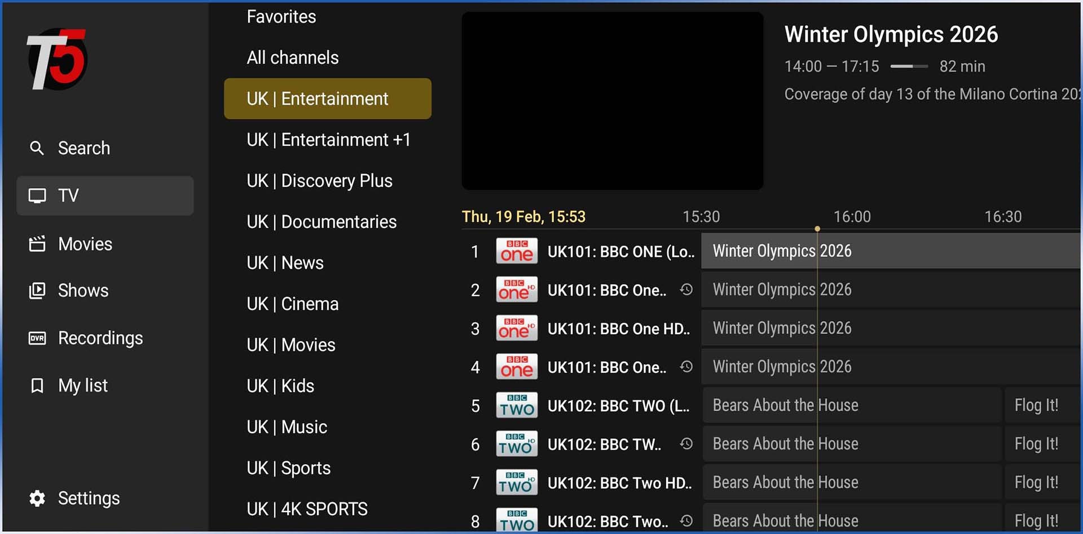Select the UK | Sports category

pyautogui.click(x=288, y=468)
